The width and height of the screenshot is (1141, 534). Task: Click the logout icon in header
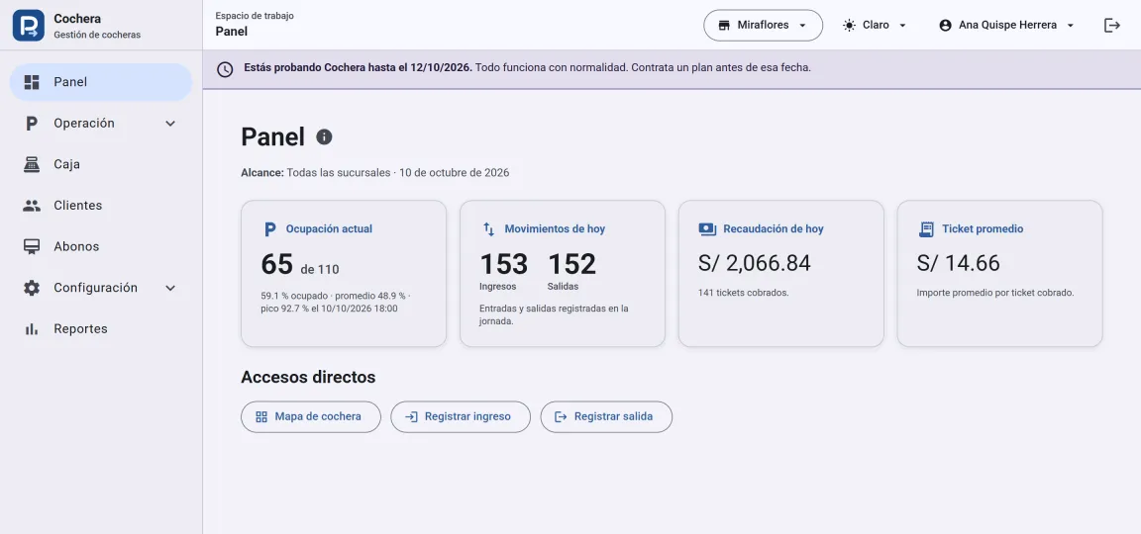tap(1112, 26)
